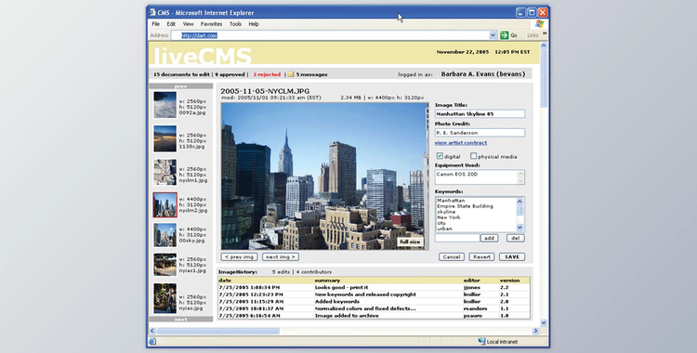Click the date column header
Screen dimensions: 697x353
tap(225, 281)
